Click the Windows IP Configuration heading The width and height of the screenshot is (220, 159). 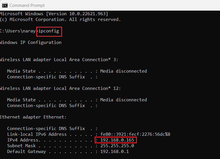(30, 42)
